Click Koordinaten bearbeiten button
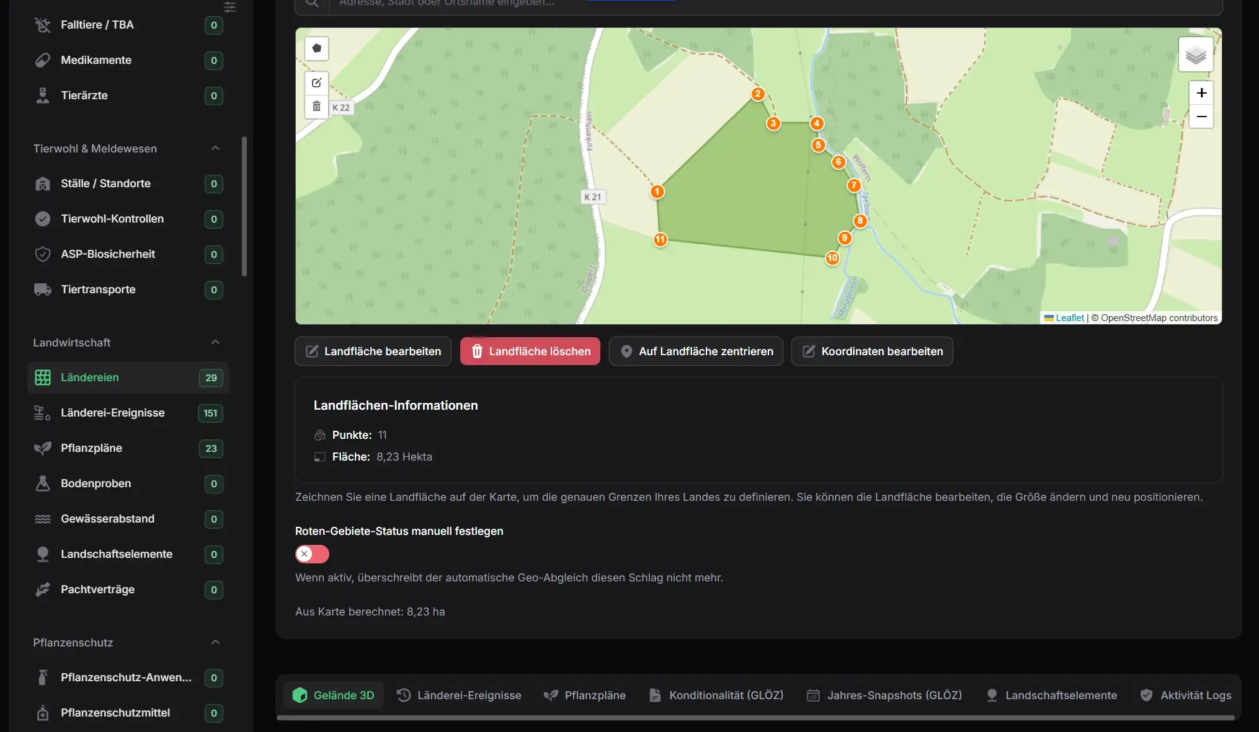Screen dimensions: 1259x732 tap(872, 351)
